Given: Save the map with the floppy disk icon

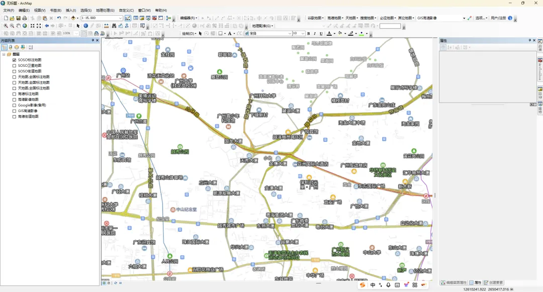Looking at the screenshot, I should click(19, 18).
